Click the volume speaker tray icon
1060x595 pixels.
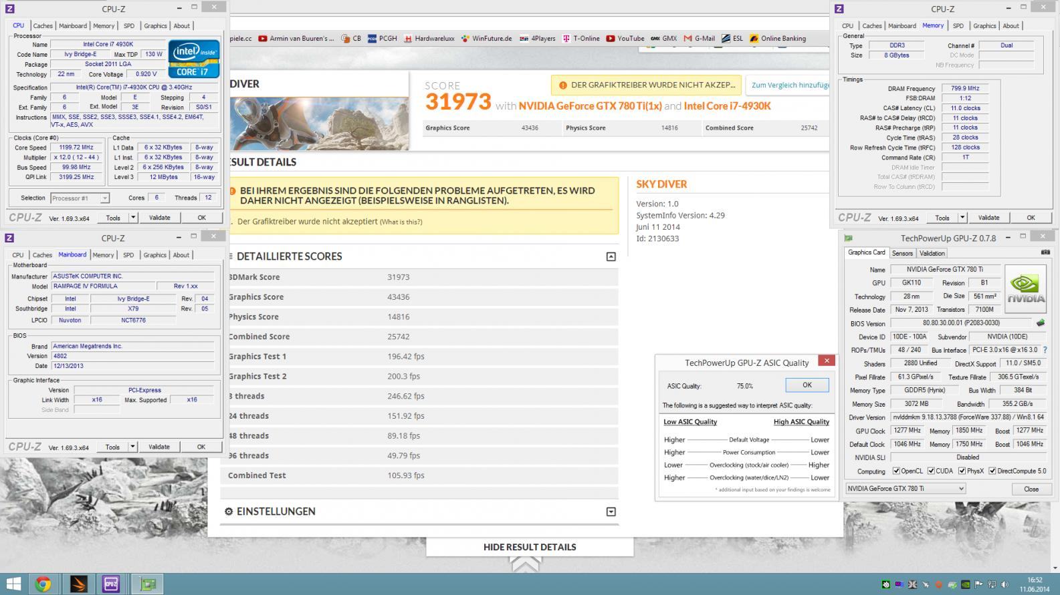pos(1005,585)
